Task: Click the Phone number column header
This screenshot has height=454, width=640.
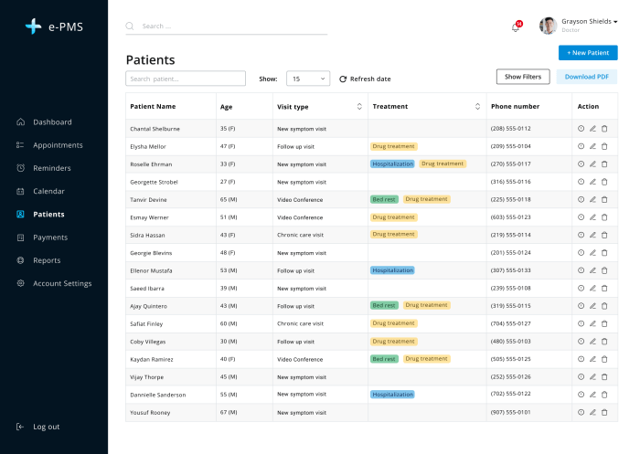Action: 515,107
